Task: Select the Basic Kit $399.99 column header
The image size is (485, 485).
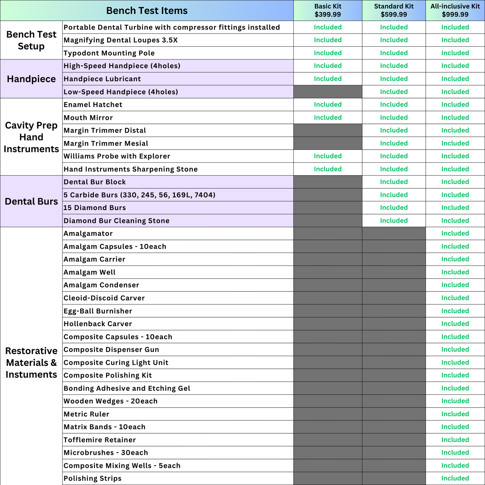Action: [x=327, y=10]
